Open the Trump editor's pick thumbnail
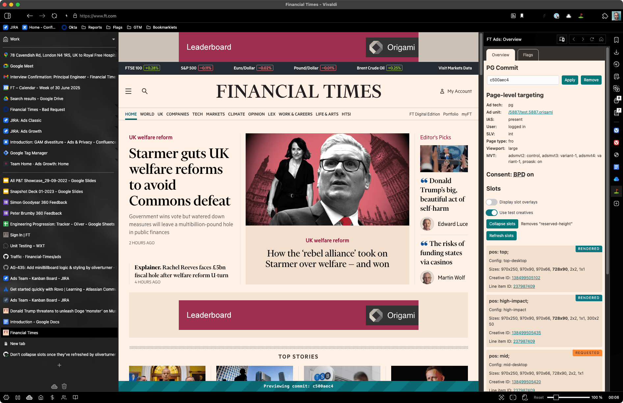The height and width of the screenshot is (403, 623). [444, 159]
